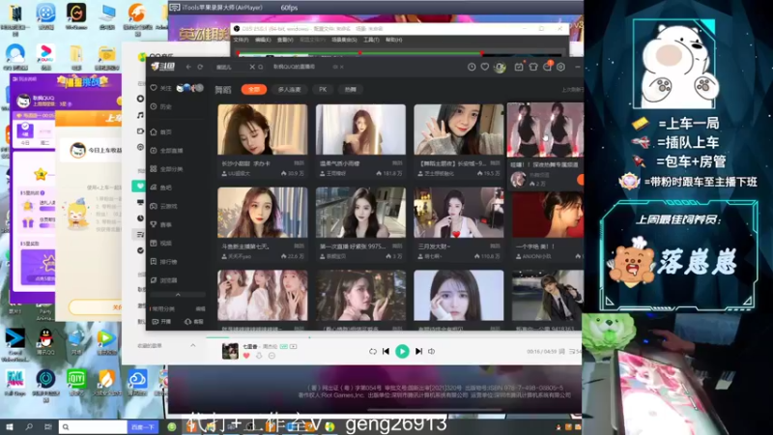
Task: Open 视频 in the Douyu sidebar
Action: [161, 244]
